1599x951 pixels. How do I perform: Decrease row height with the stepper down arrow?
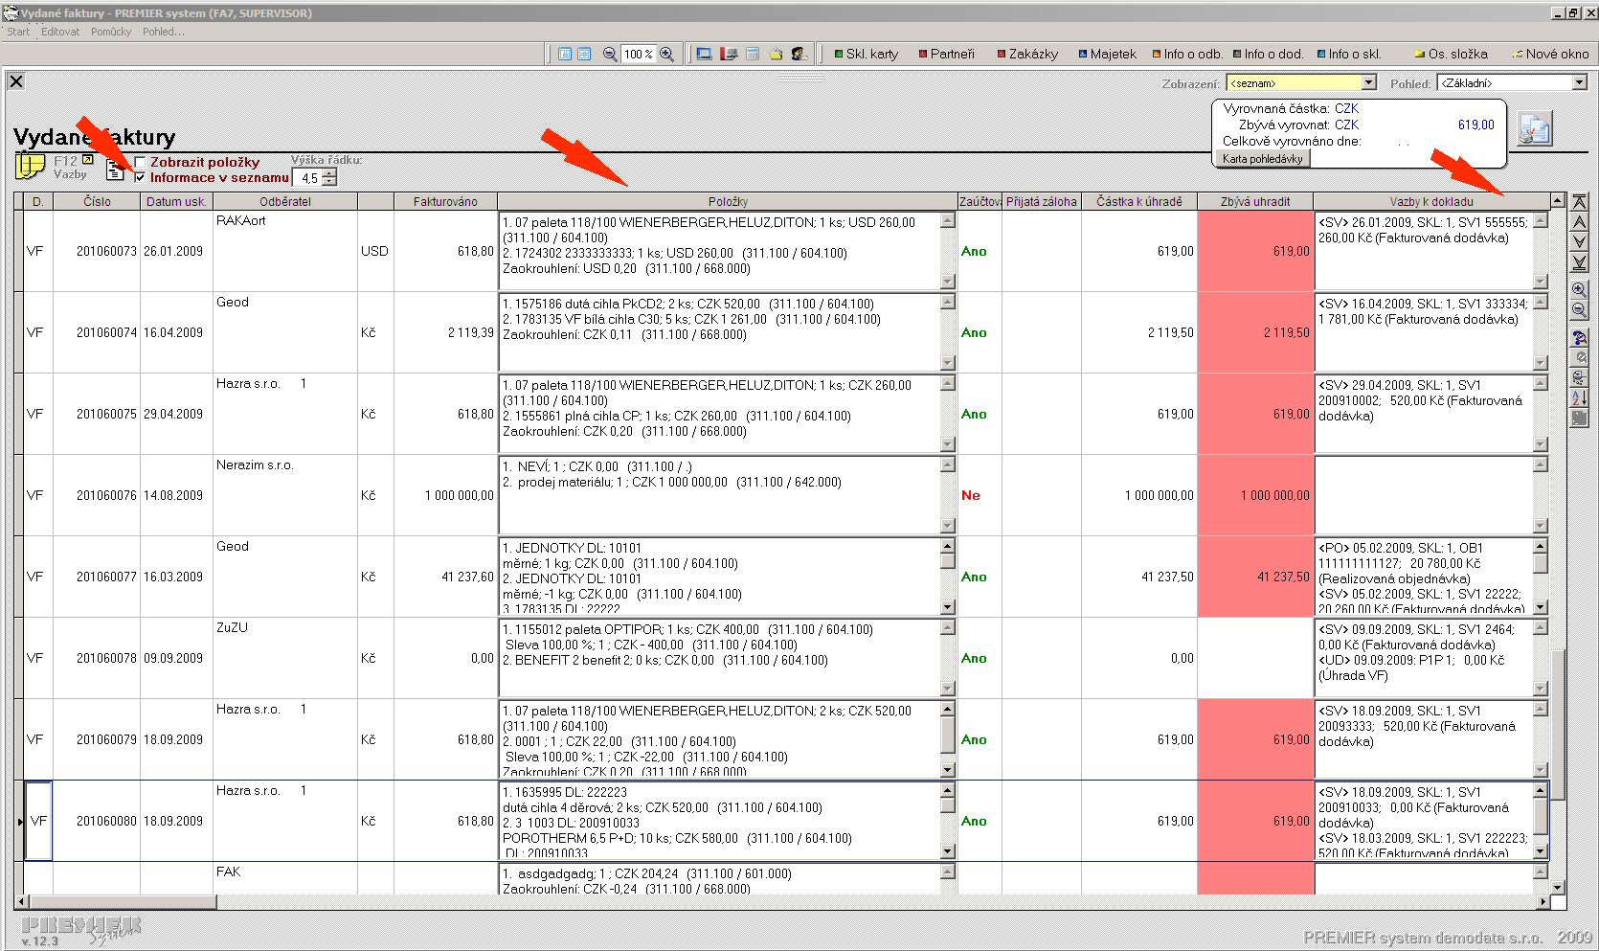pyautogui.click(x=329, y=182)
